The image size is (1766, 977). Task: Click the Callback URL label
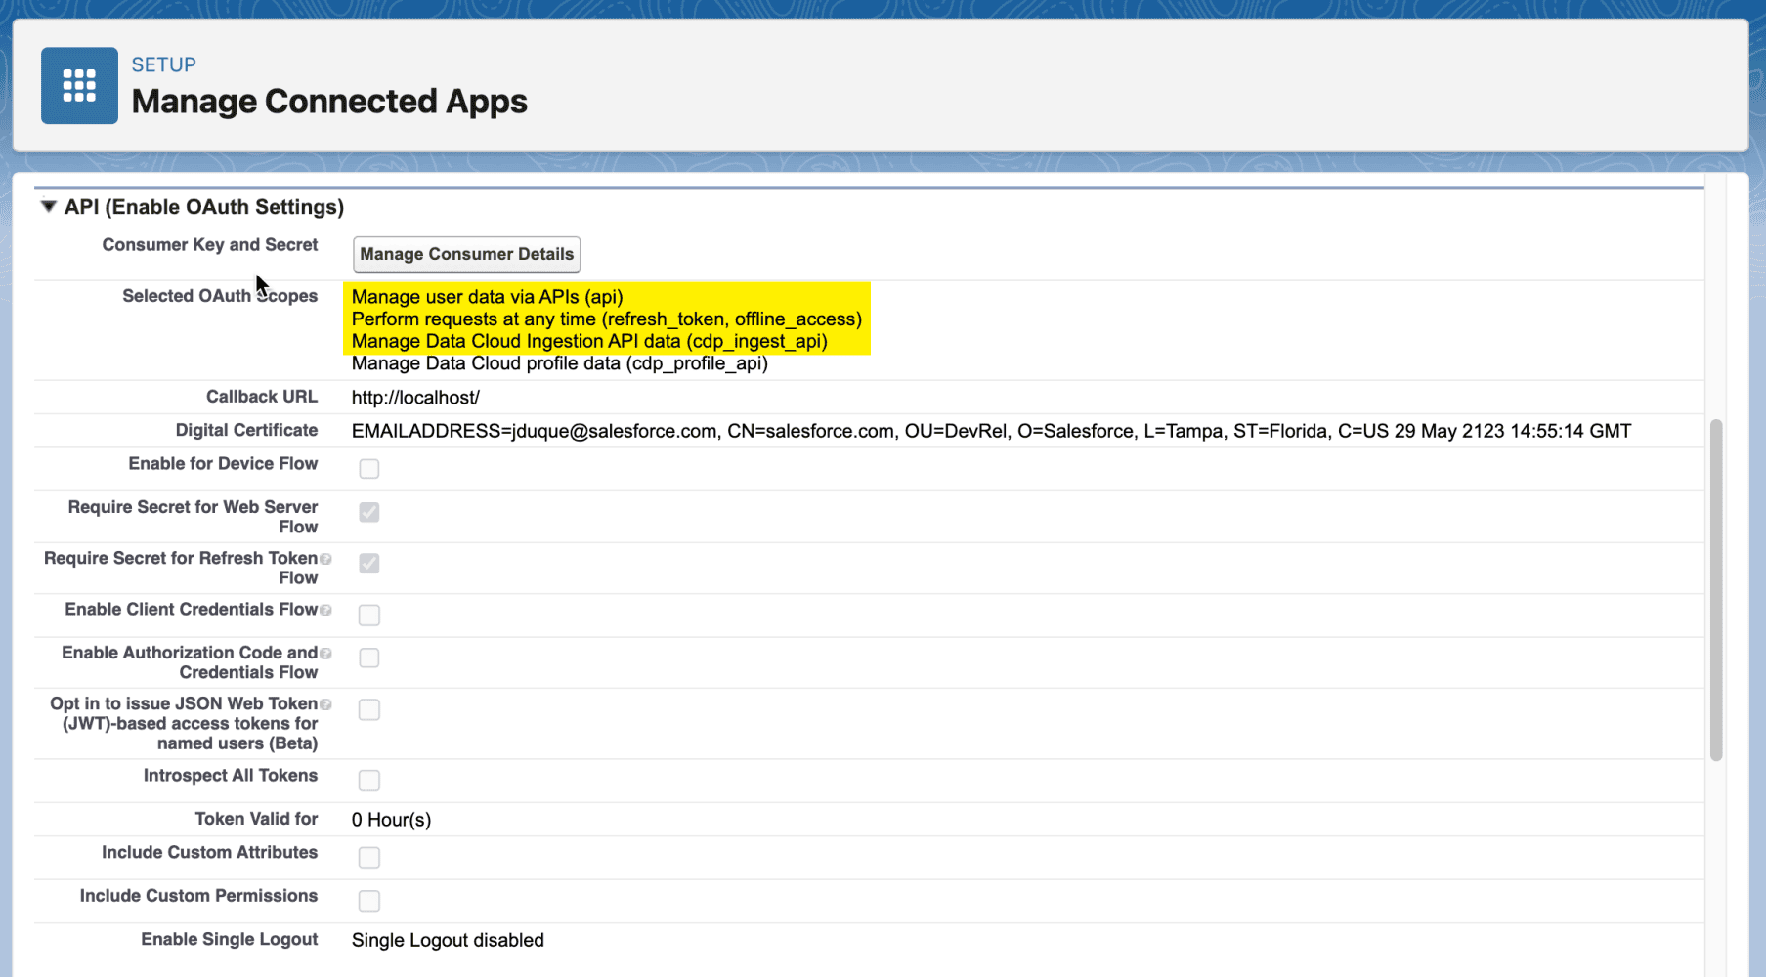(262, 397)
